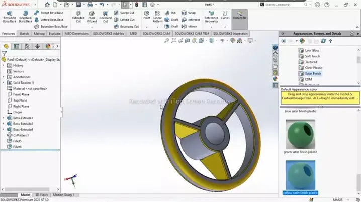
Task: Expand the Boss-Extrude1 feature node
Action: tap(3, 118)
